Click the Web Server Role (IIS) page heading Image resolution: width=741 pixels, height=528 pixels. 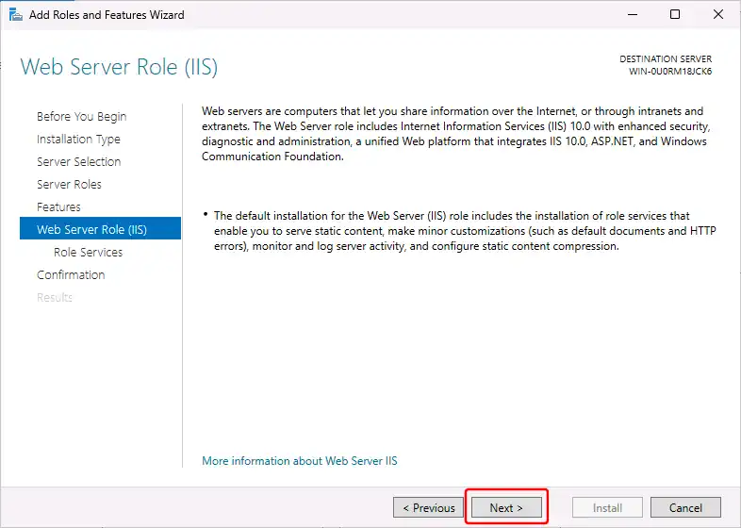(x=119, y=67)
